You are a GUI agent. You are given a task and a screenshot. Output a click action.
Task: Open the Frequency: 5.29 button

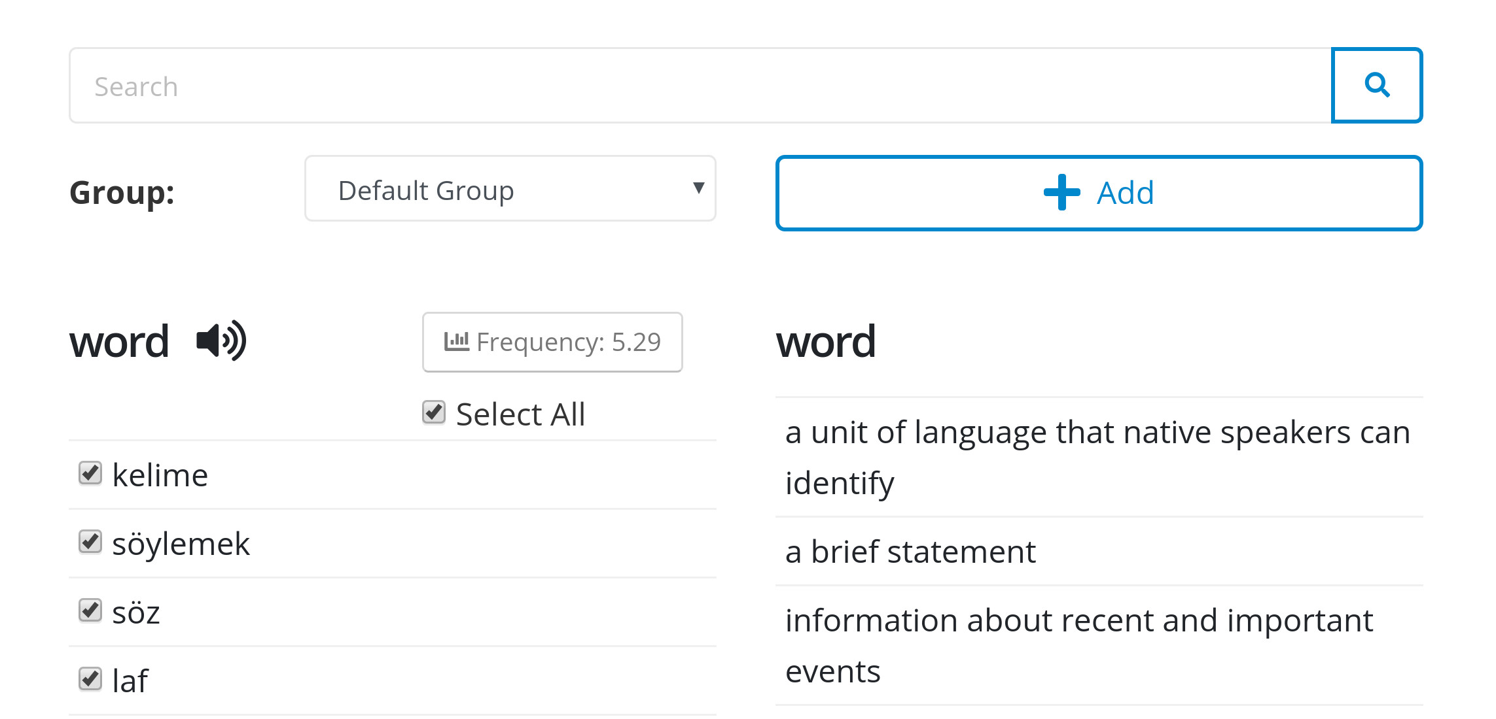click(552, 342)
